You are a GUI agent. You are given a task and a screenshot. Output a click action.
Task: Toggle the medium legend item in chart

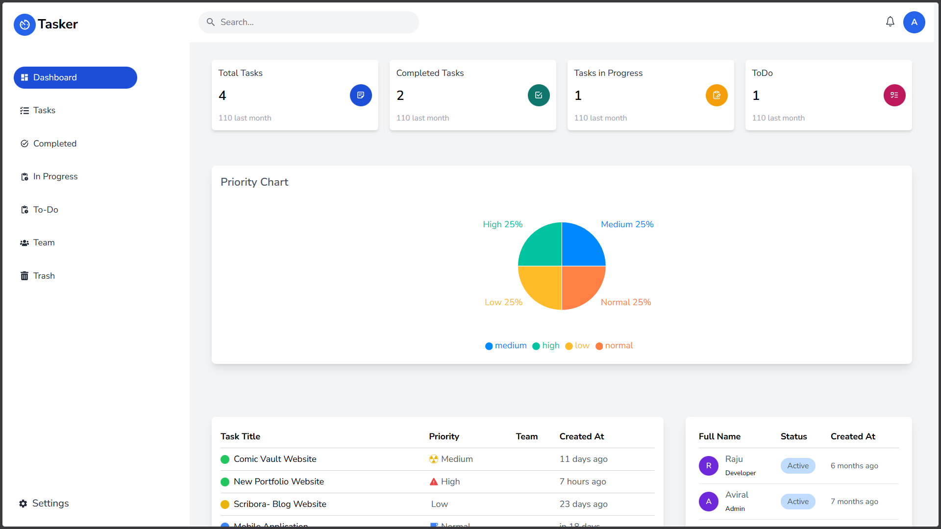click(x=506, y=346)
